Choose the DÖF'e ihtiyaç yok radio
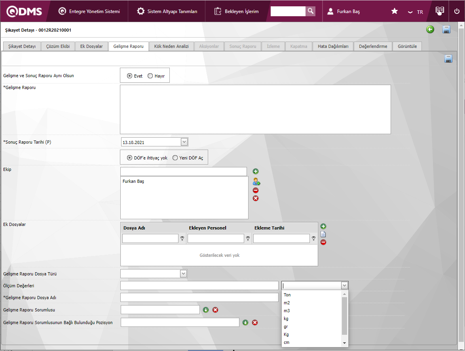This screenshot has width=465, height=351. click(x=130, y=158)
